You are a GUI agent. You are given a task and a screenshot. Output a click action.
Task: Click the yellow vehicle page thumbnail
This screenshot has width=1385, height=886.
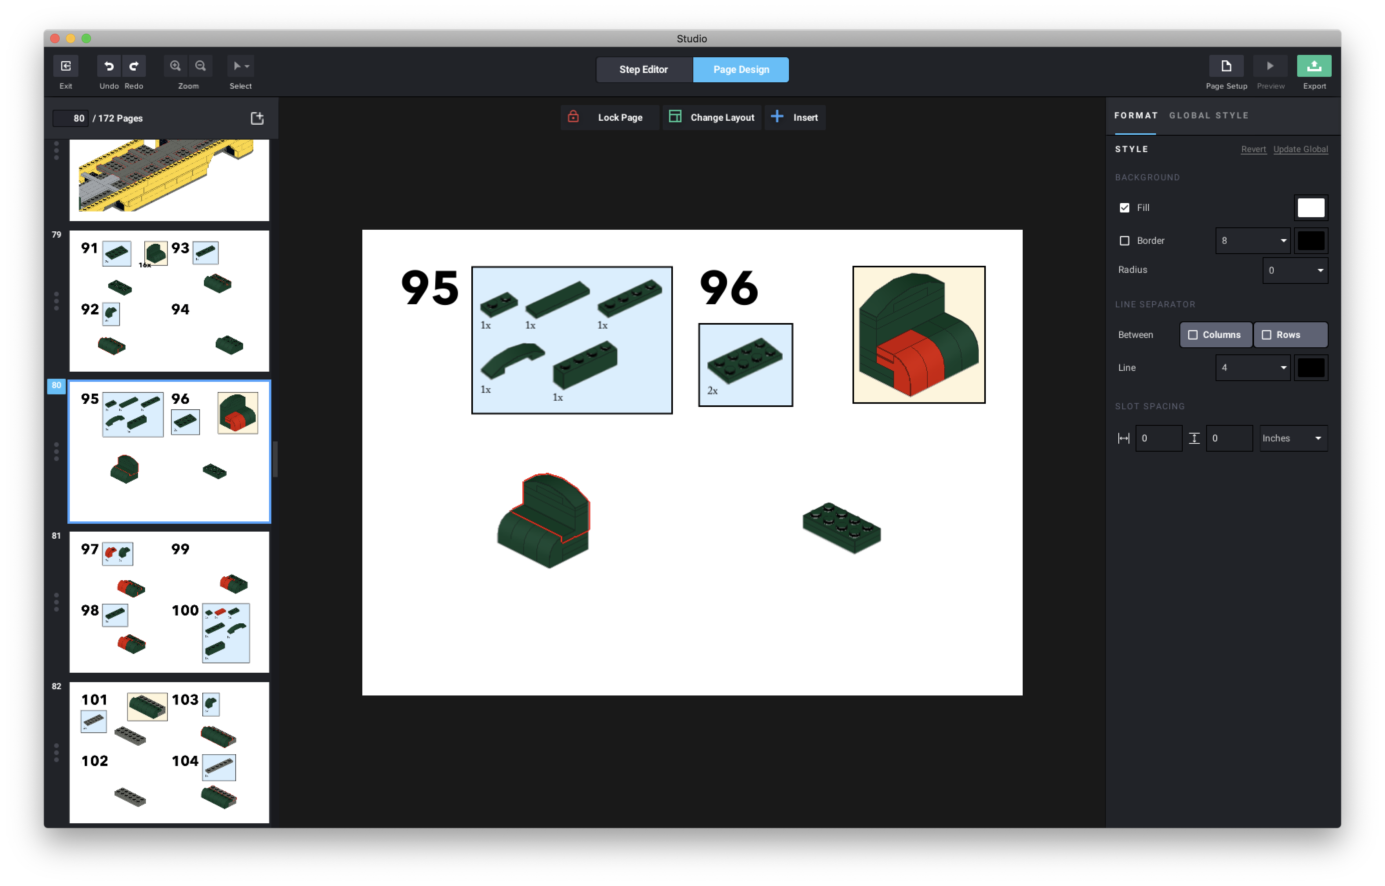click(x=169, y=180)
